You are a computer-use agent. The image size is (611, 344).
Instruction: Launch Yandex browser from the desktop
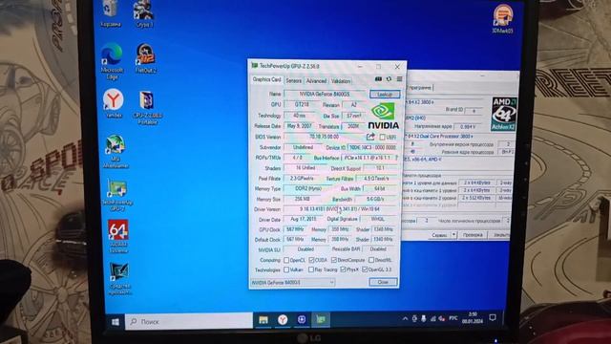[113, 103]
